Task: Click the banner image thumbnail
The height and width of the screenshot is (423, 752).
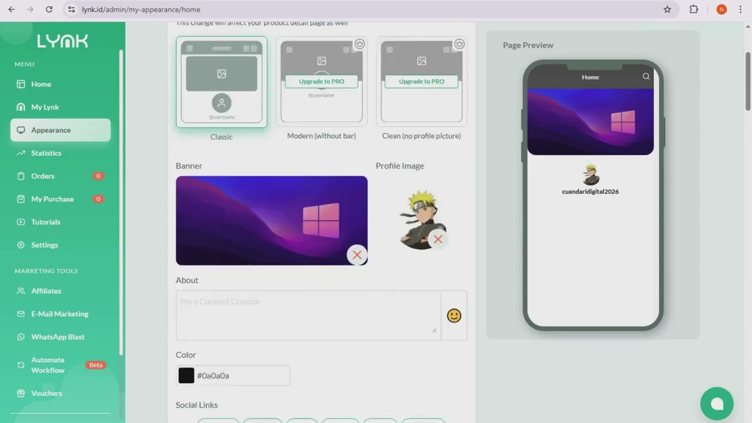Action: 271,220
